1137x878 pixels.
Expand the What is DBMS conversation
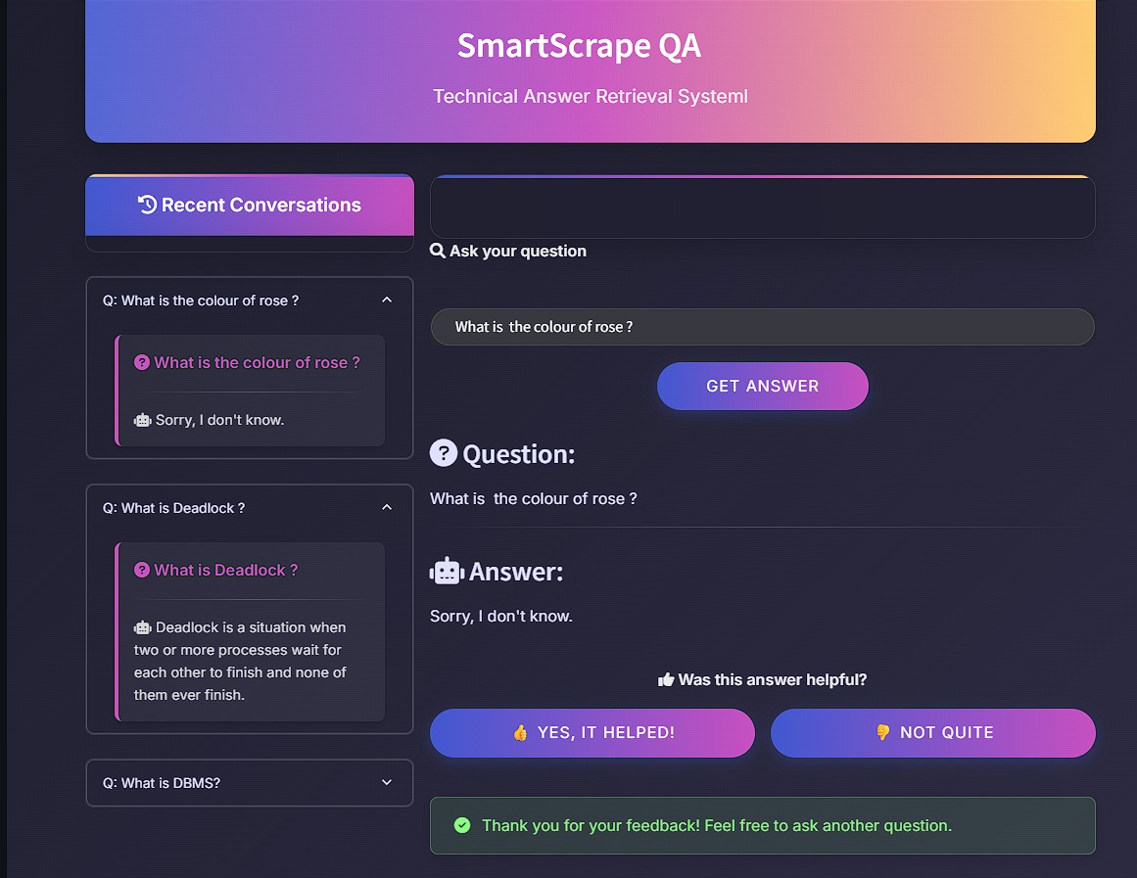(x=387, y=783)
